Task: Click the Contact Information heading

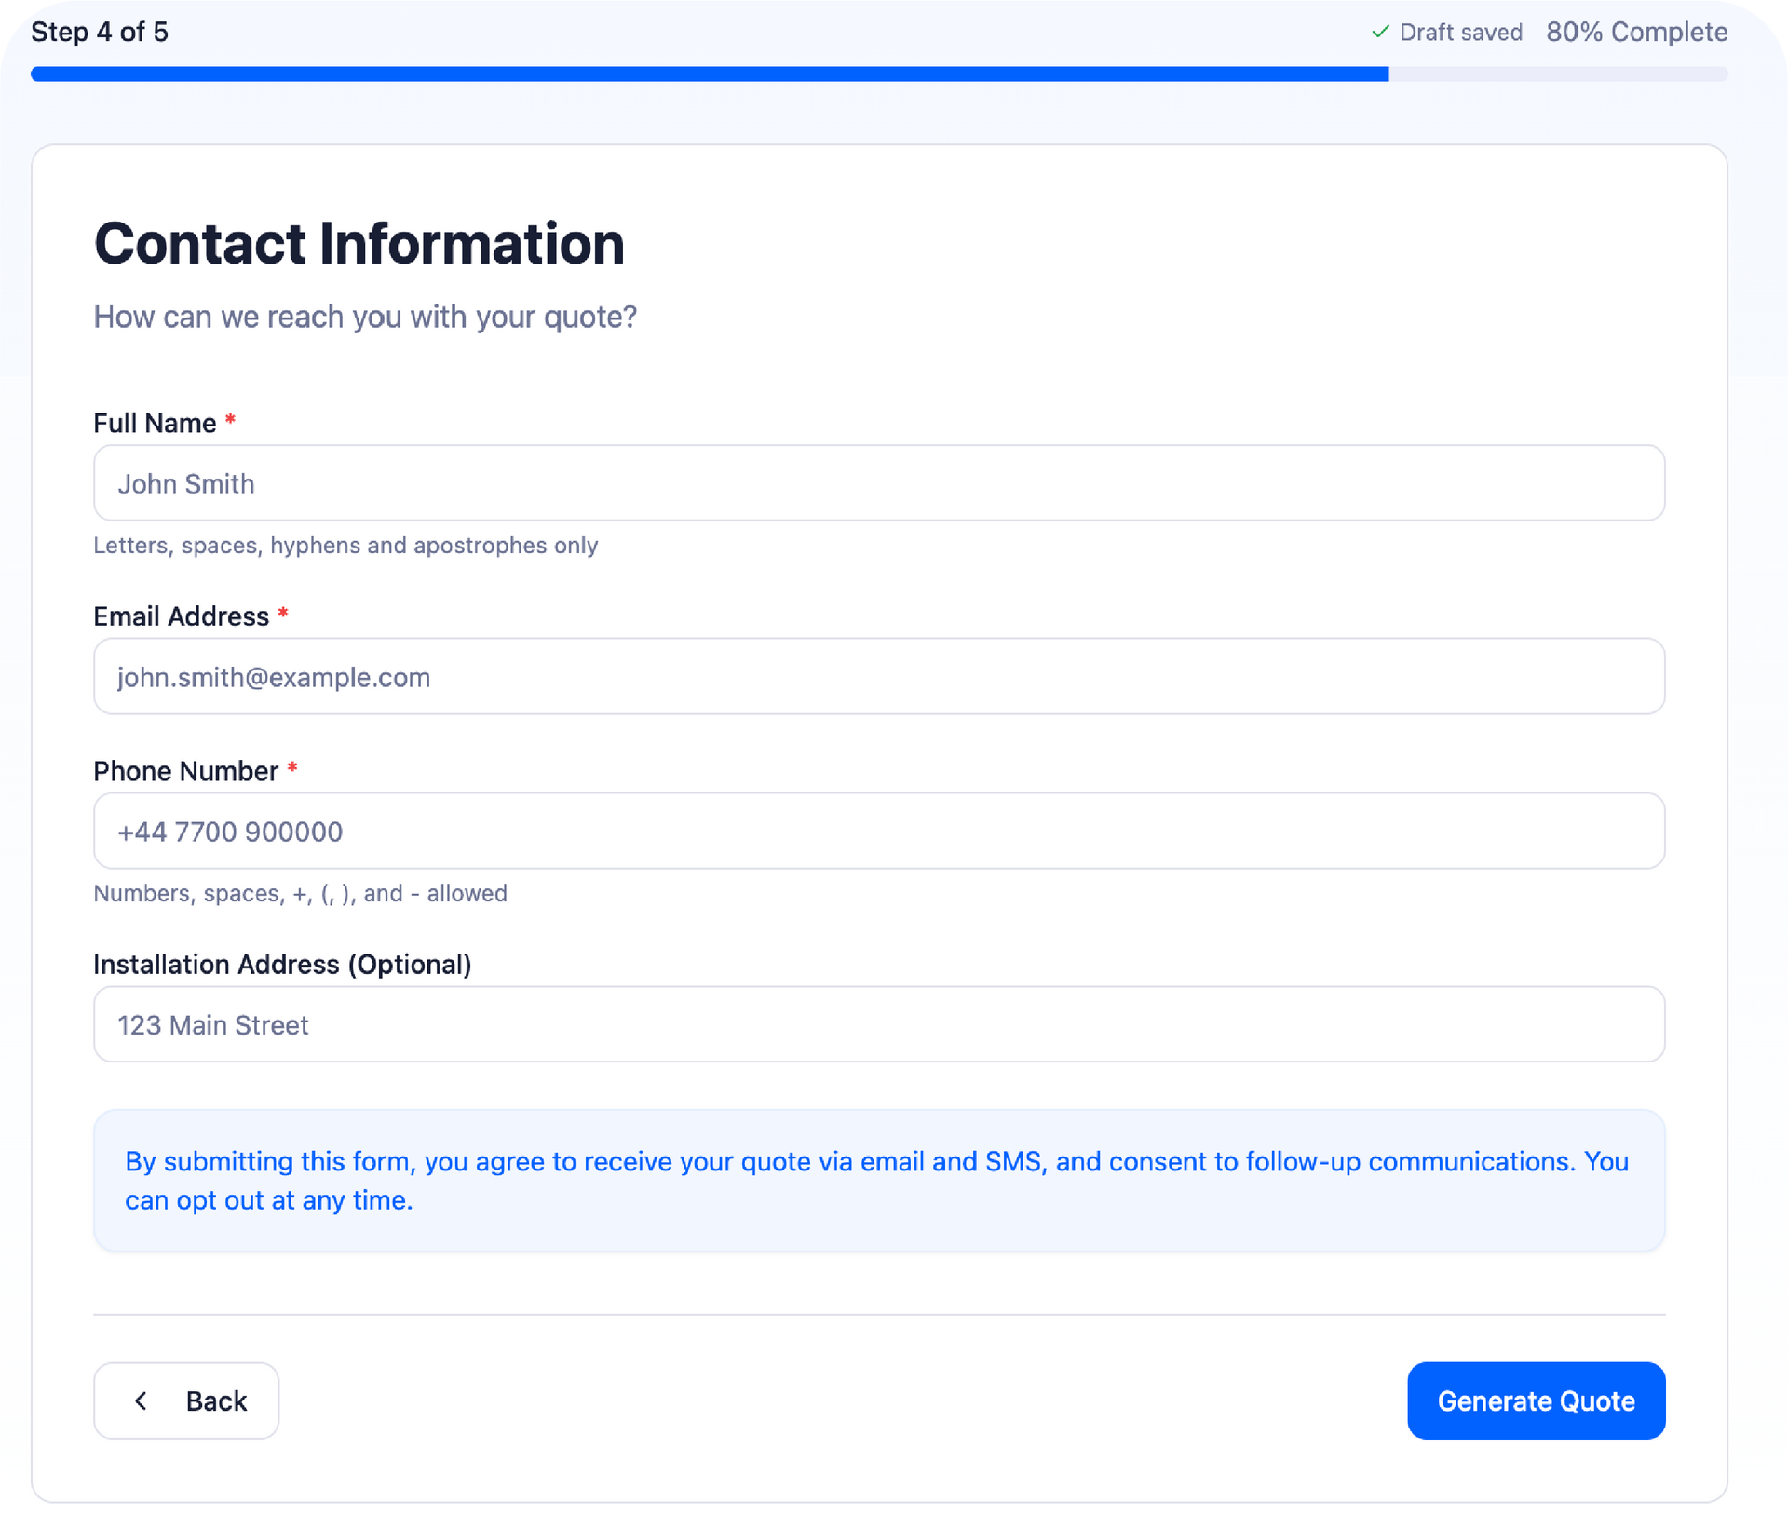Action: pyautogui.click(x=359, y=244)
